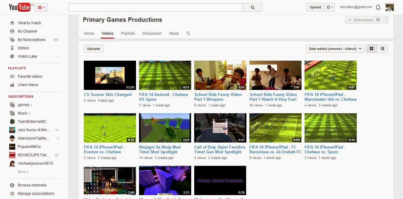Open the FC Barcelona vs. Al-Orubah FC thumbnail

[x=275, y=128]
